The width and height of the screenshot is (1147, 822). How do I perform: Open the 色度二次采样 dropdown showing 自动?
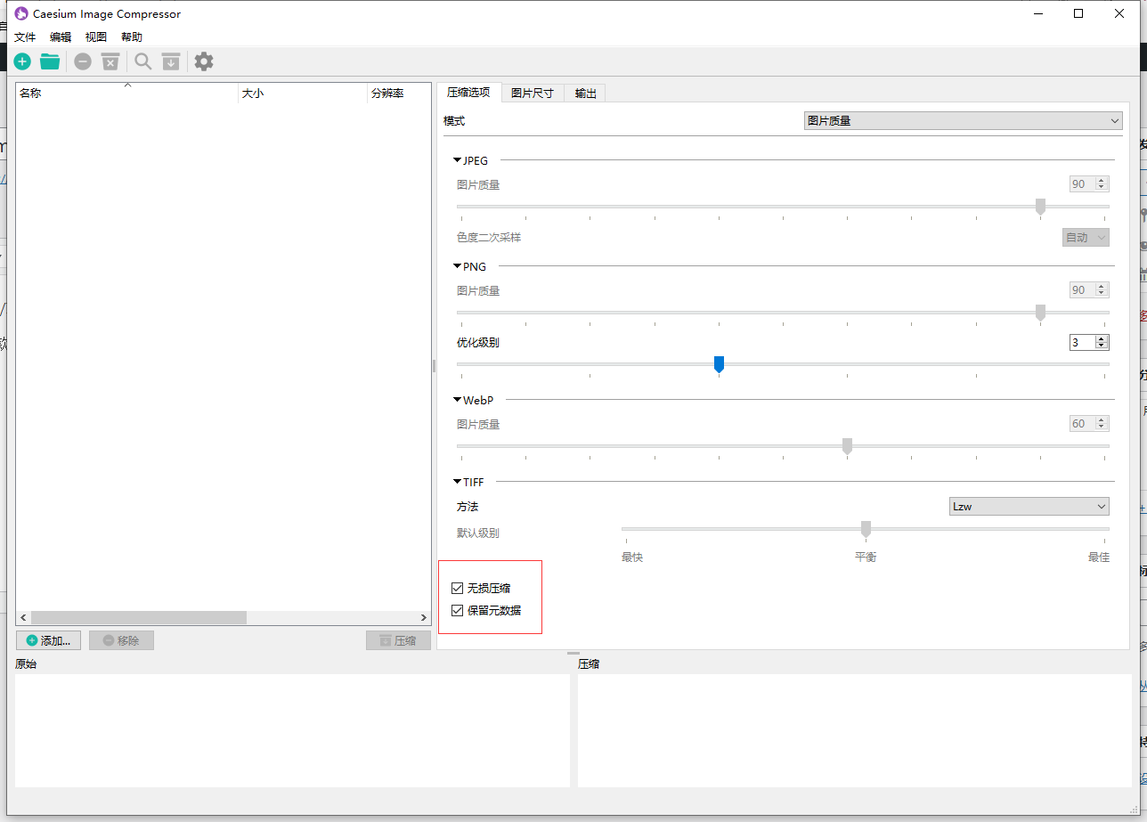click(1086, 238)
